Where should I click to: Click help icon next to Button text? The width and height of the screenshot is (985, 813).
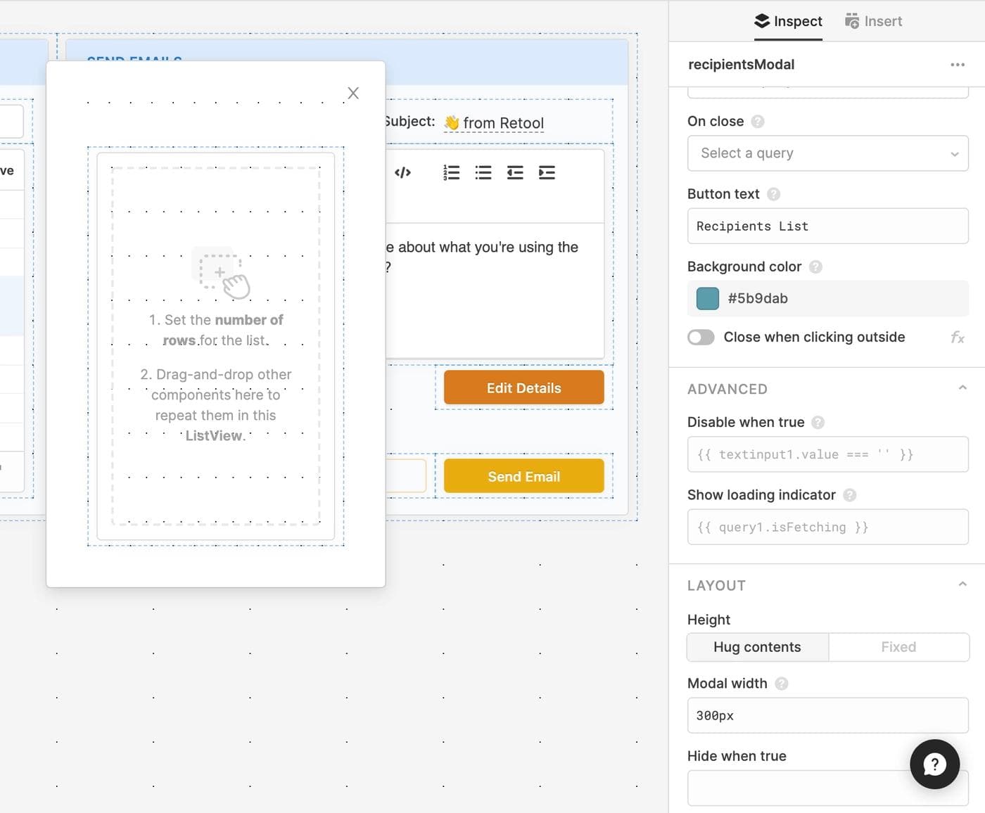pos(773,194)
